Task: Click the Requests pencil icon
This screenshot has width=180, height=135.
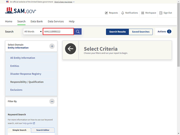Action: [x=106, y=13]
